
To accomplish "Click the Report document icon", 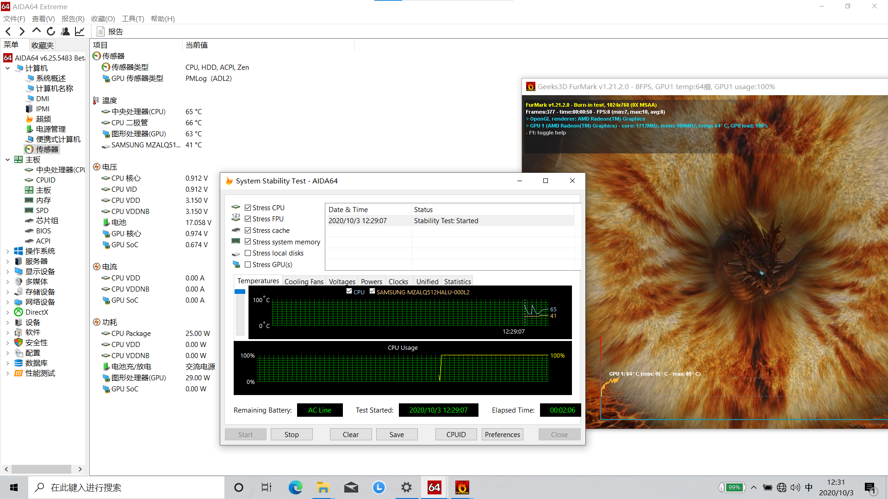I will pos(100,31).
